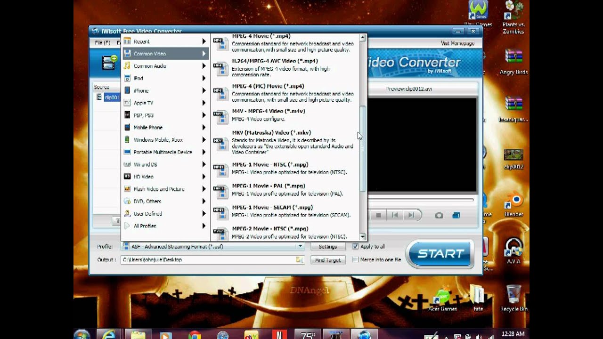Click the Add Video film icon
Viewport: 603px width, 339px height.
(109, 62)
